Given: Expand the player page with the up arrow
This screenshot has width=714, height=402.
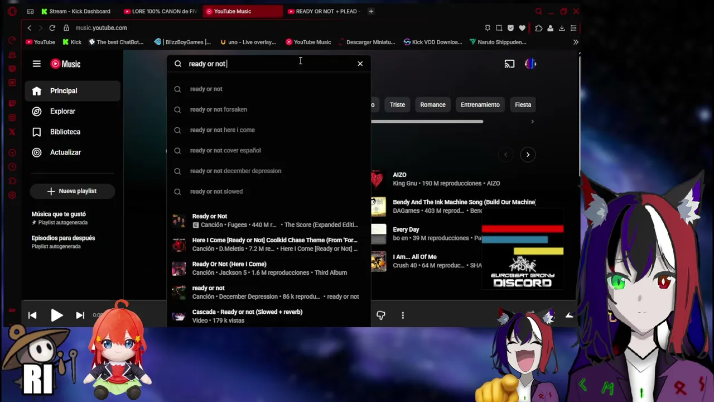Looking at the screenshot, I should (x=570, y=315).
